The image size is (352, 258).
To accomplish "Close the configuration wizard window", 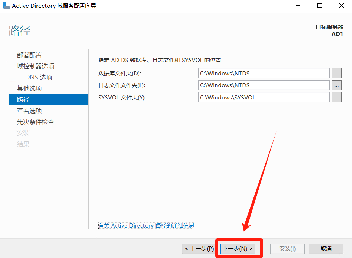I will 341,6.
